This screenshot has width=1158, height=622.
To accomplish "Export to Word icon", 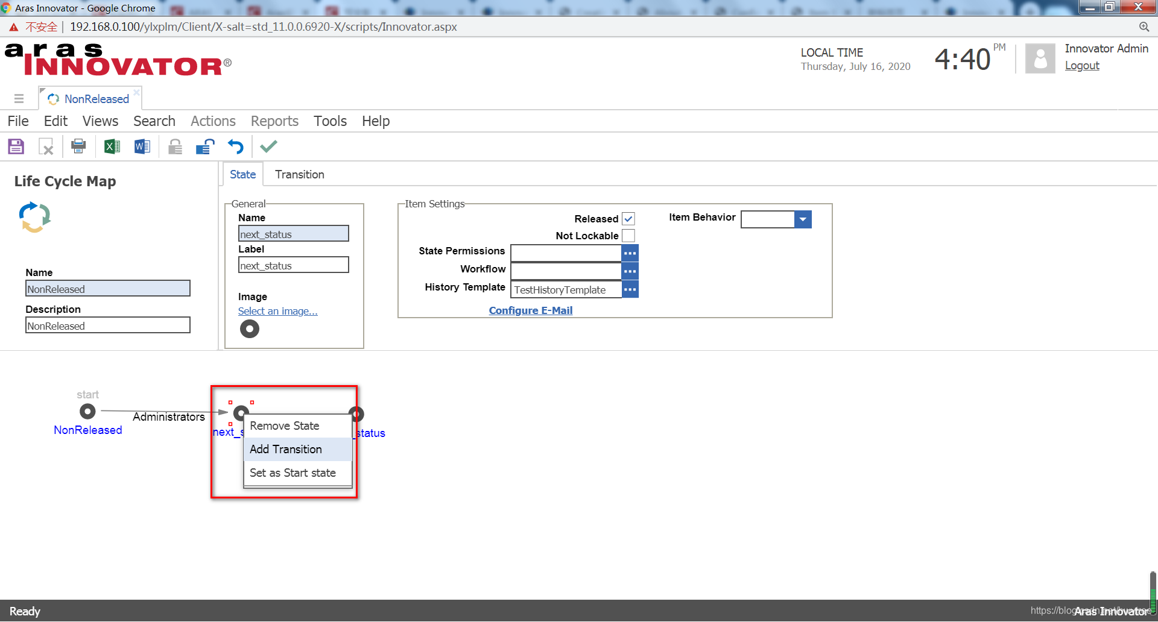I will click(x=142, y=146).
